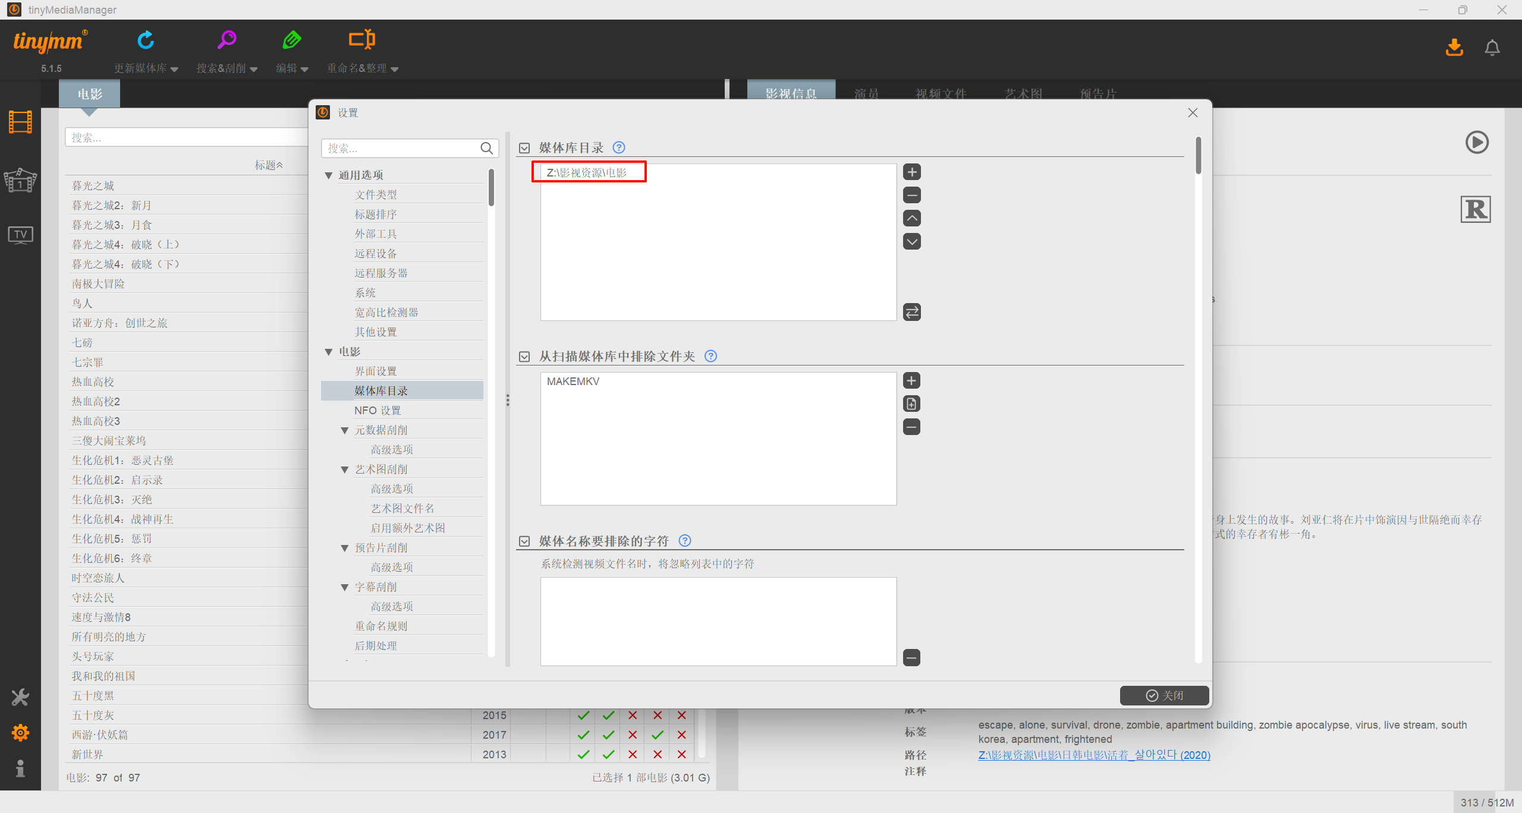The height and width of the screenshot is (813, 1522).
Task: Click the rename & organize icon
Action: (x=361, y=40)
